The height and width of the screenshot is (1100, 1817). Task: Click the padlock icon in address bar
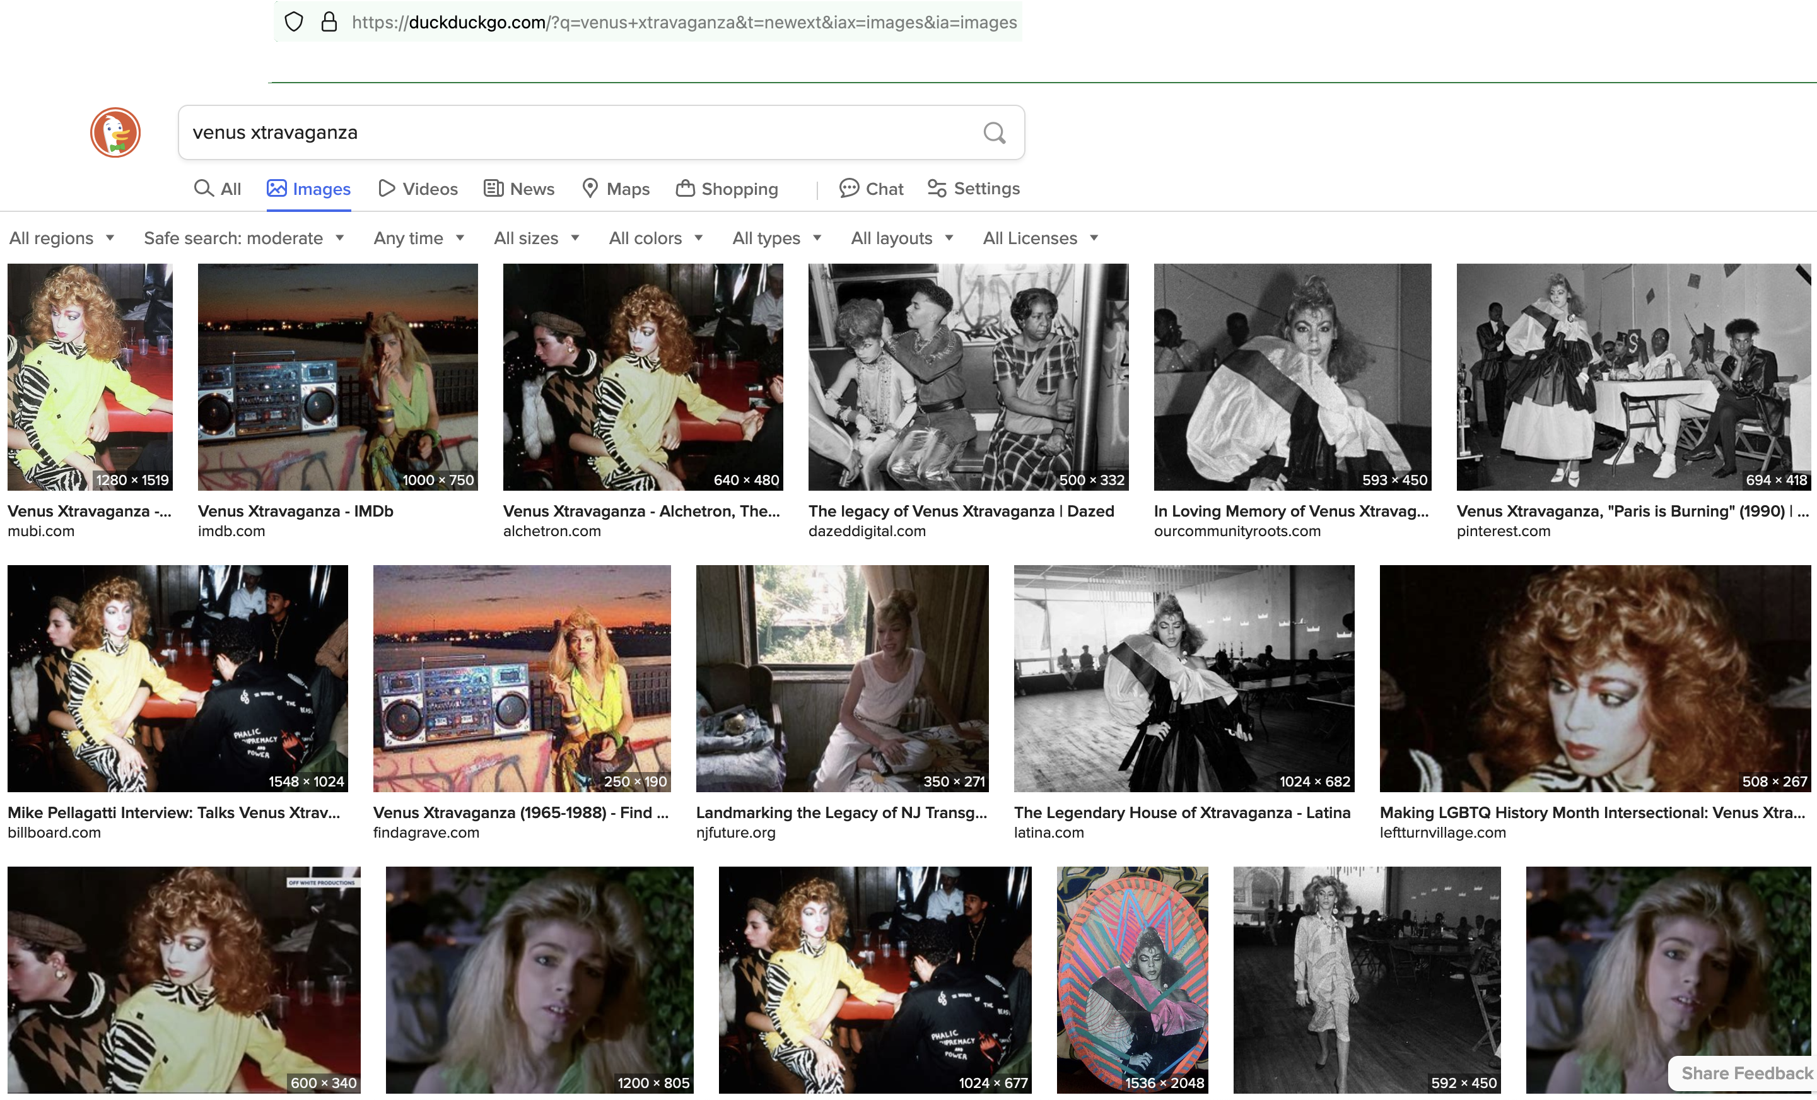329,22
